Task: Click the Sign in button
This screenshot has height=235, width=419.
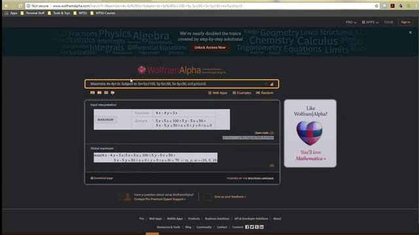Action: (x=405, y=22)
